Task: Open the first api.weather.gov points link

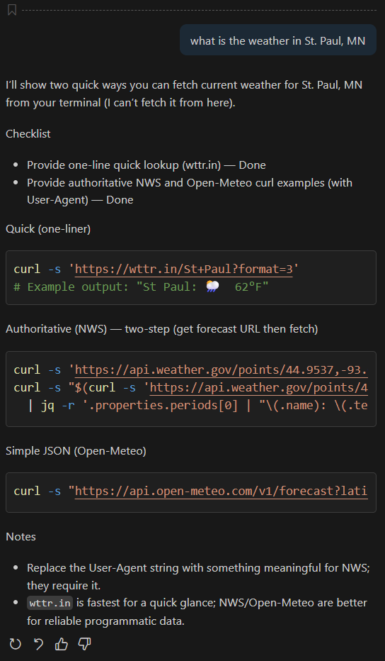Action: (x=222, y=370)
